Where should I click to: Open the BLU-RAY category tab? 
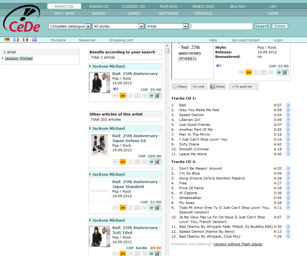pyautogui.click(x=238, y=6)
